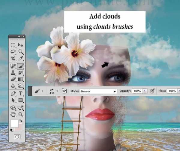This screenshot has width=180, height=151.
Task: Toggle Quick Mask mode
Action: click(17, 137)
